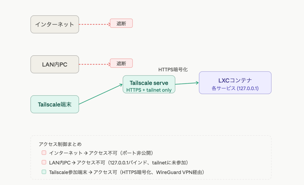The height and width of the screenshot is (185, 304).
Task: Click the Tailscale端末 node
Action: tap(55, 104)
